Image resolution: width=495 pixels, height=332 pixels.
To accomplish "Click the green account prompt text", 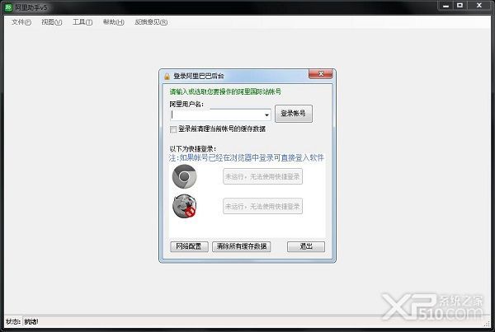I will click(x=225, y=91).
